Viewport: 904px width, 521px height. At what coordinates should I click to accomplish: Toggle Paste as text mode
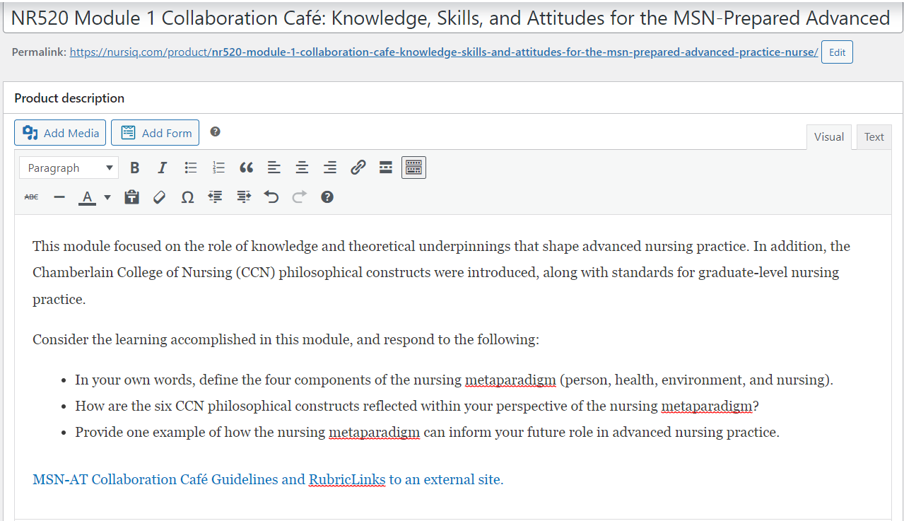(131, 197)
